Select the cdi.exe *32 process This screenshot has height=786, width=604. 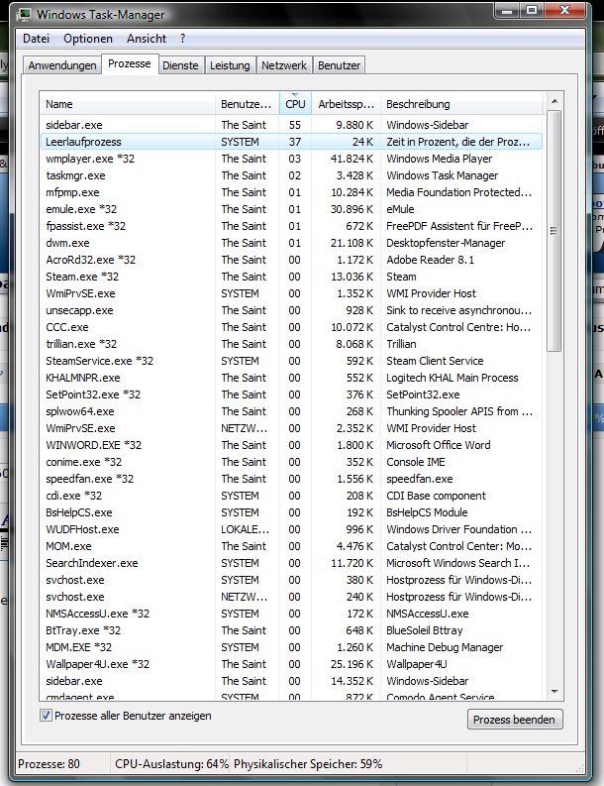click(x=291, y=496)
